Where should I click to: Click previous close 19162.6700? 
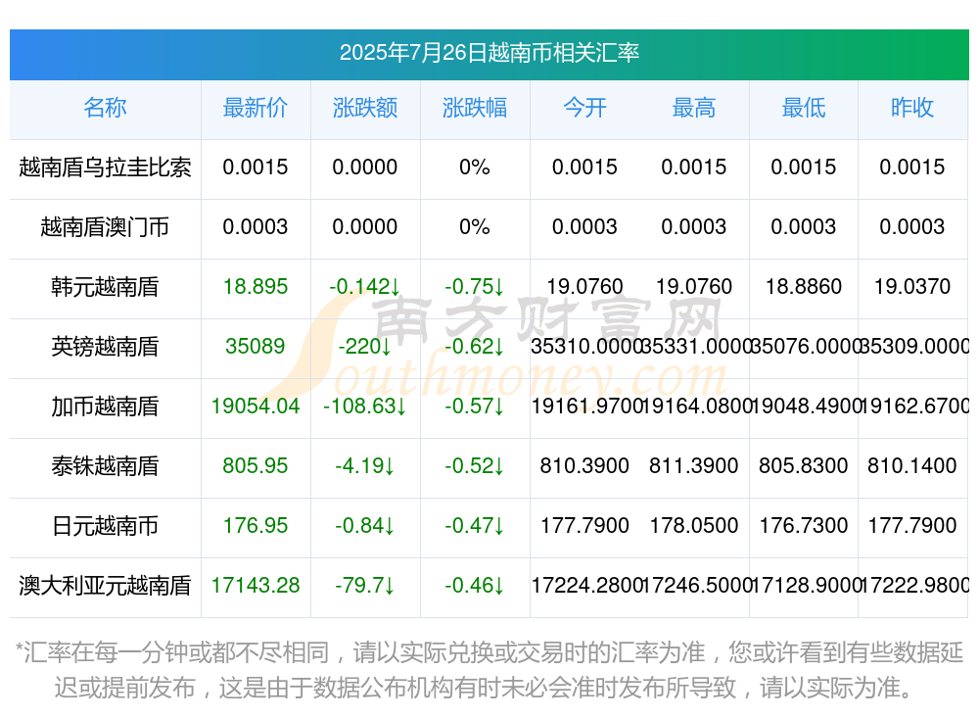(914, 407)
